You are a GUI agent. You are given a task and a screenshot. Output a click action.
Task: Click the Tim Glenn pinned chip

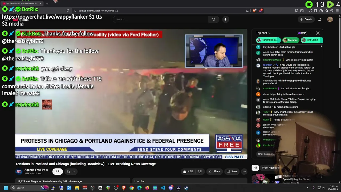pyautogui.click(x=311, y=40)
